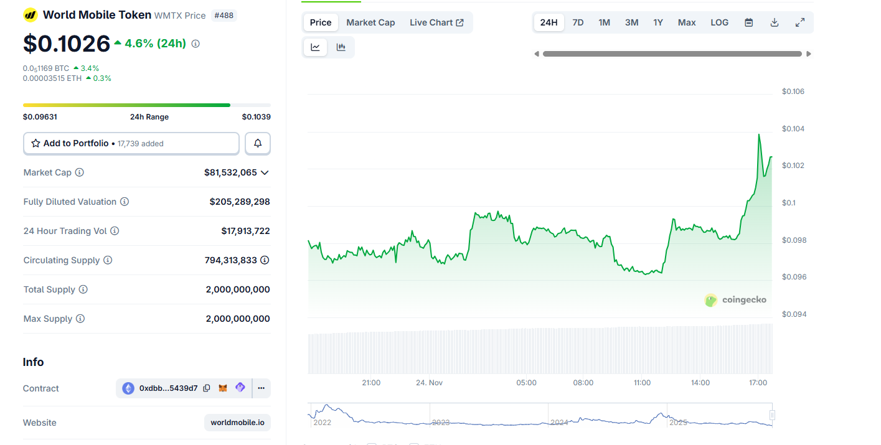Switch to the Market Cap tab

[x=370, y=22]
